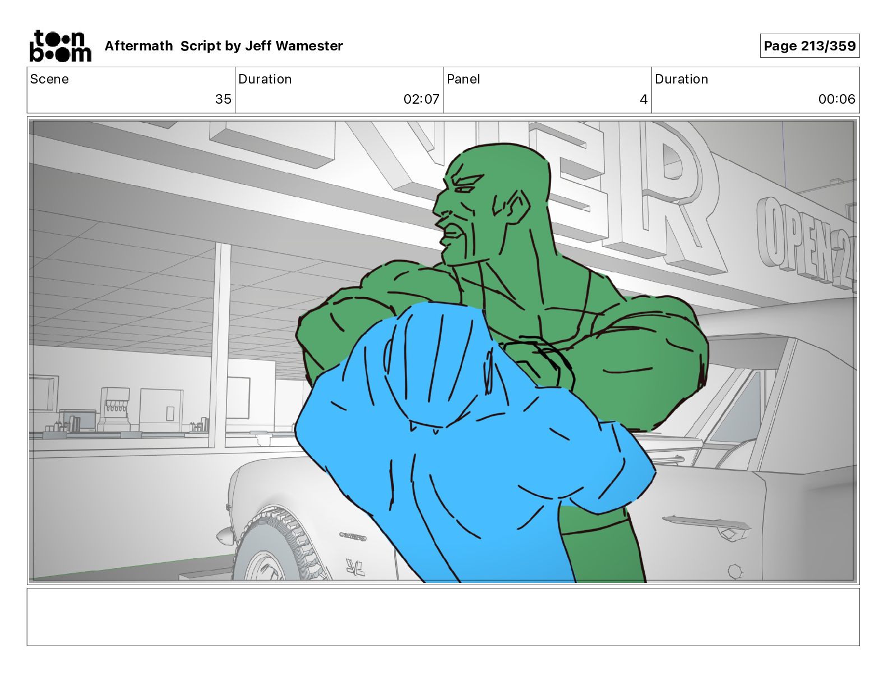Click the 'Duration' label beside Panel
Screen dimensions: 888x686
coord(681,79)
